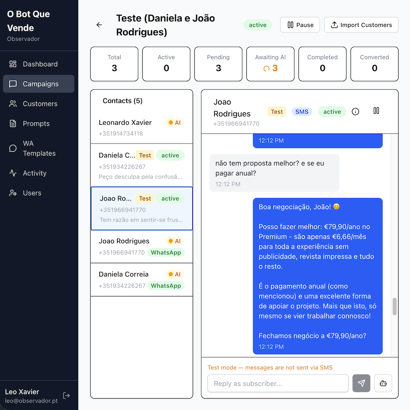Click WhatsApp badge on Joao Rodrigues row

point(166,253)
